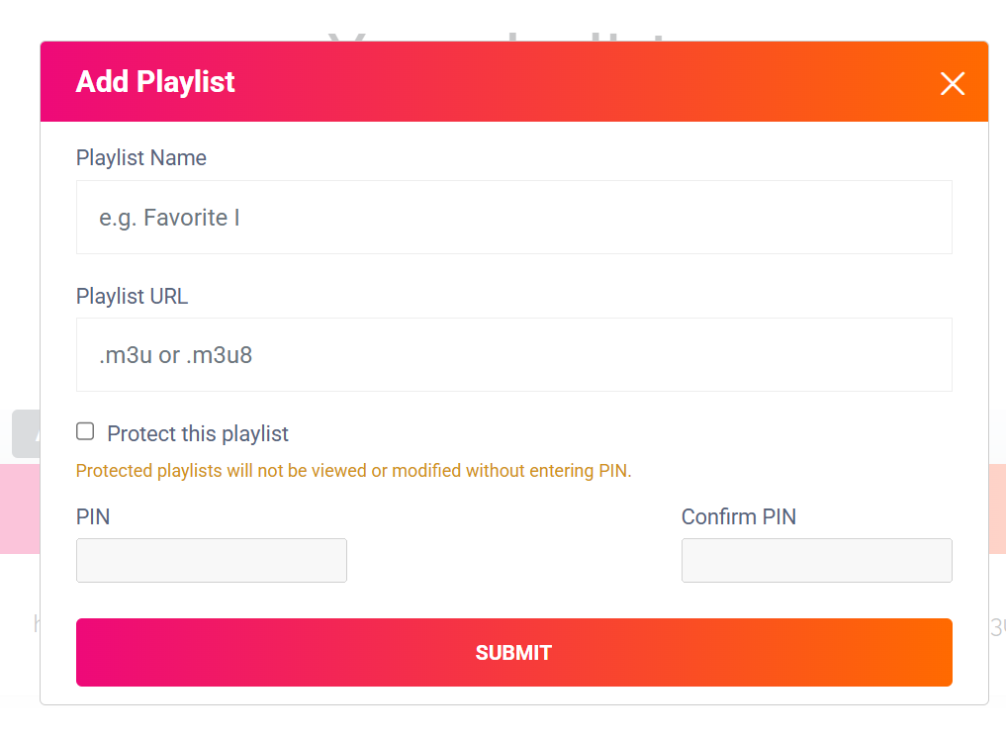This screenshot has width=1006, height=739.
Task: Click the 'Playlist URL' field label
Action: (x=133, y=297)
